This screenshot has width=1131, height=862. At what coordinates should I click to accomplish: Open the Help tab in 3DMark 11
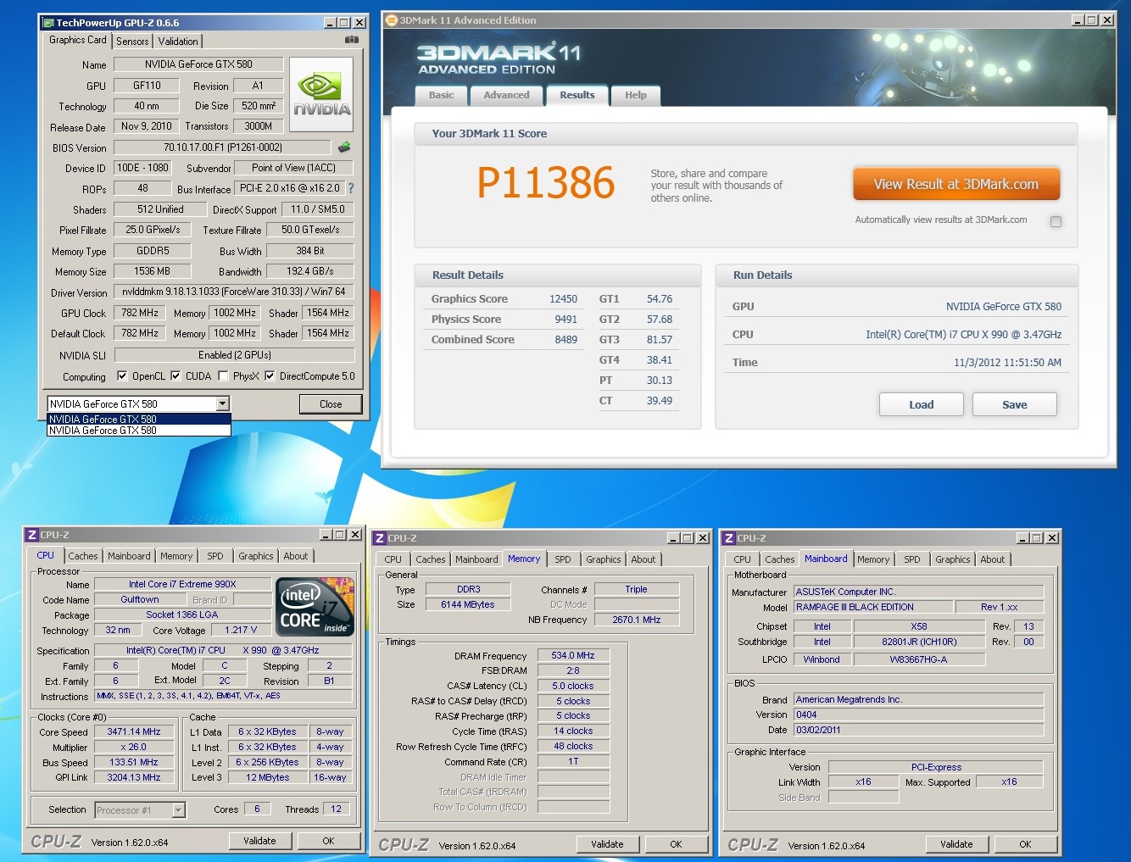point(636,95)
